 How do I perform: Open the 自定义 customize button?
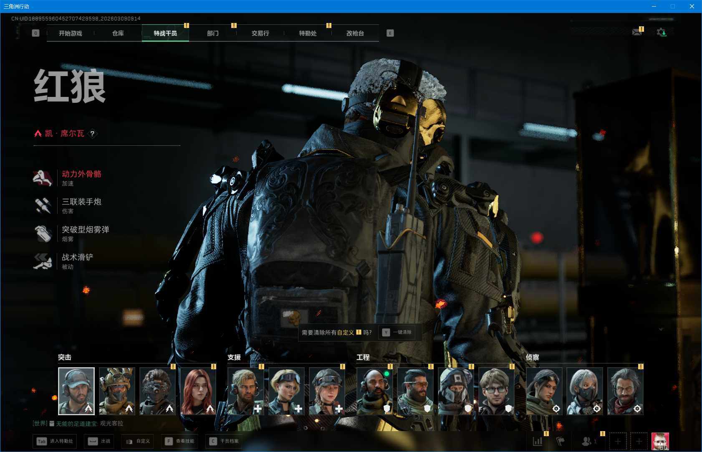pos(137,441)
